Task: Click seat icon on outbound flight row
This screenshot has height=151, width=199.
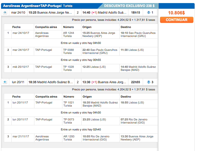Action: point(148,13)
